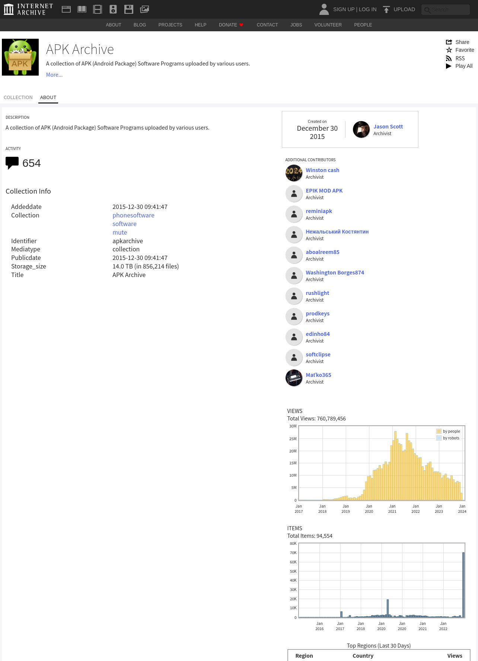Open the PROJECTS menu item
Image resolution: width=478 pixels, height=661 pixels.
point(170,25)
